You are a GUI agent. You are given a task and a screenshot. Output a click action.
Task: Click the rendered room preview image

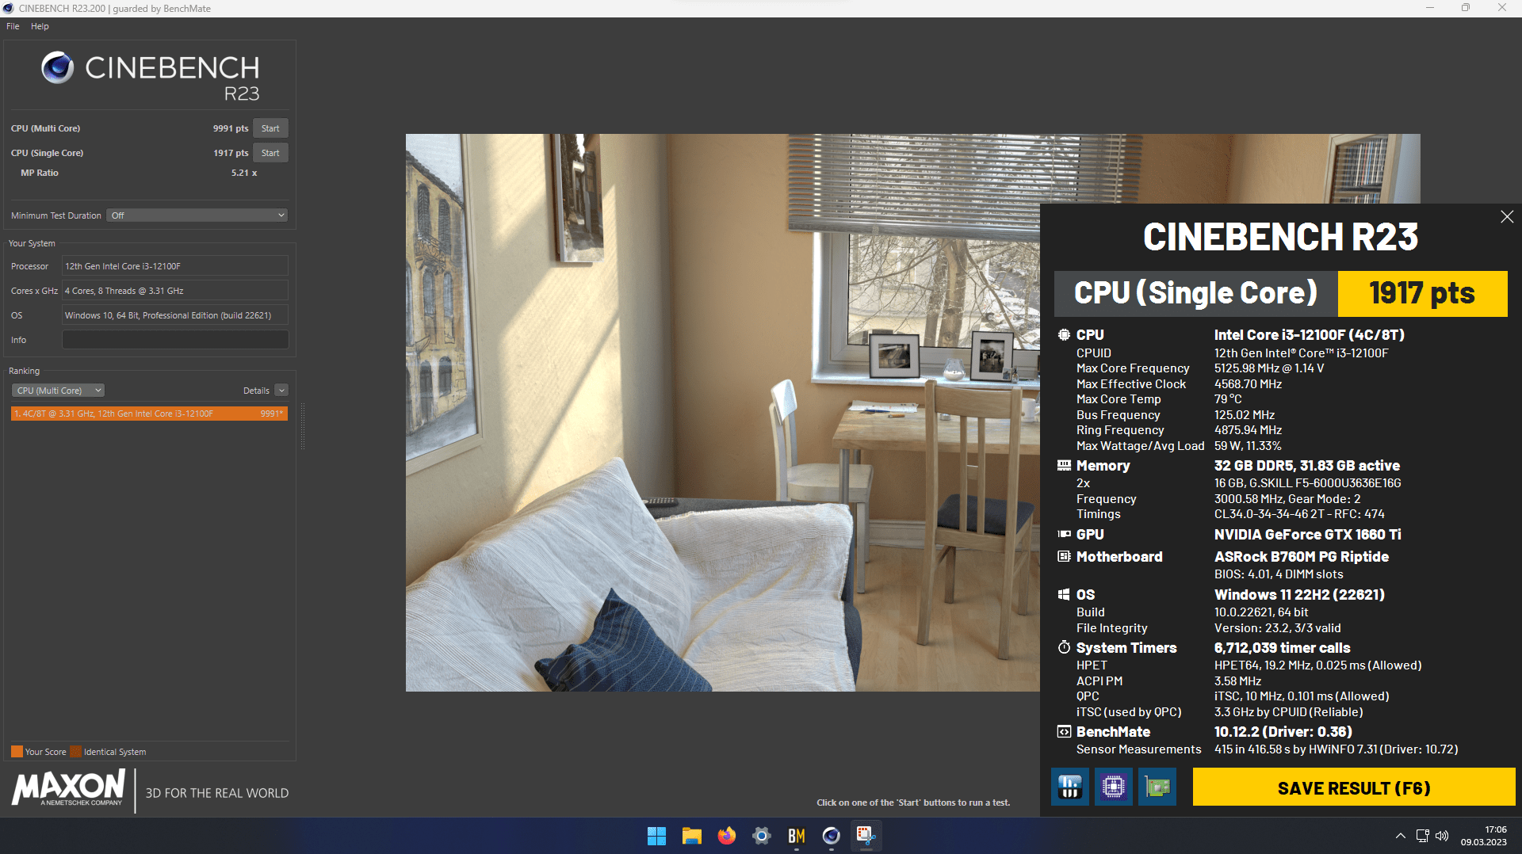(x=722, y=412)
